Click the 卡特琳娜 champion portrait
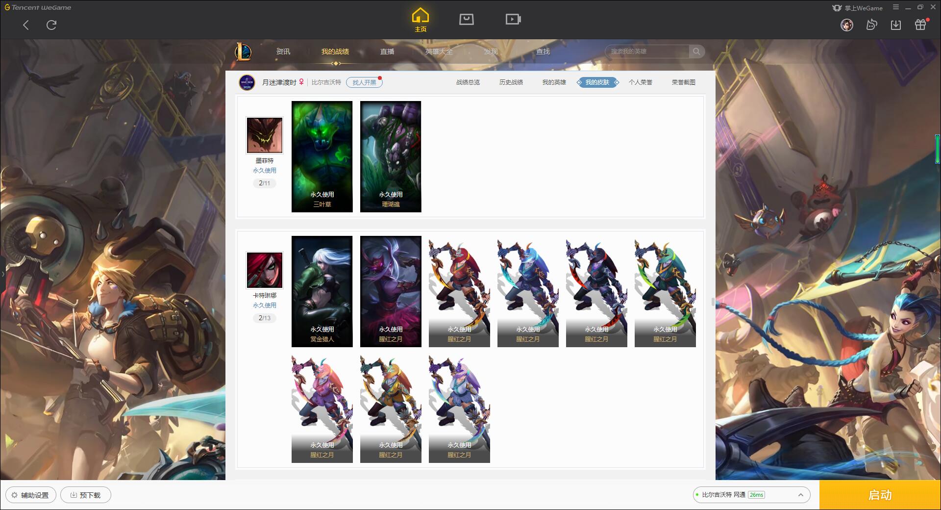Viewport: 941px width, 510px height. tap(265, 270)
